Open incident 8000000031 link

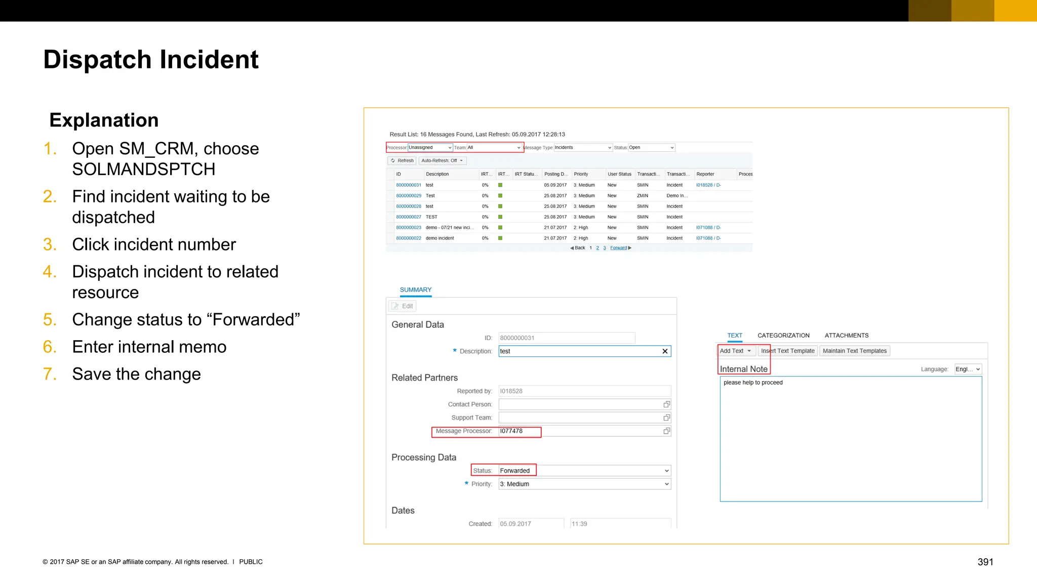click(x=409, y=185)
